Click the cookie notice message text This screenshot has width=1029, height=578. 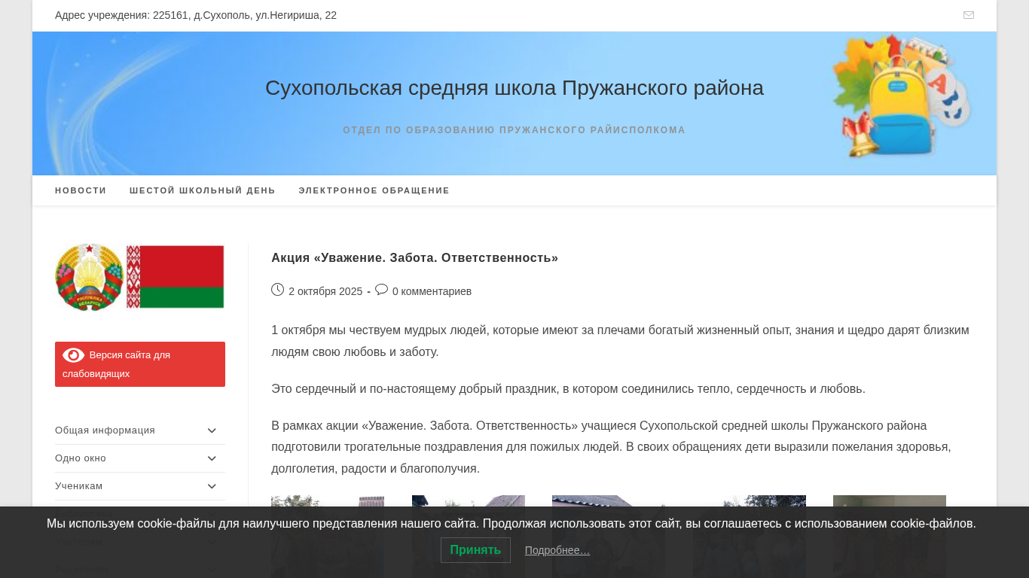point(511,523)
